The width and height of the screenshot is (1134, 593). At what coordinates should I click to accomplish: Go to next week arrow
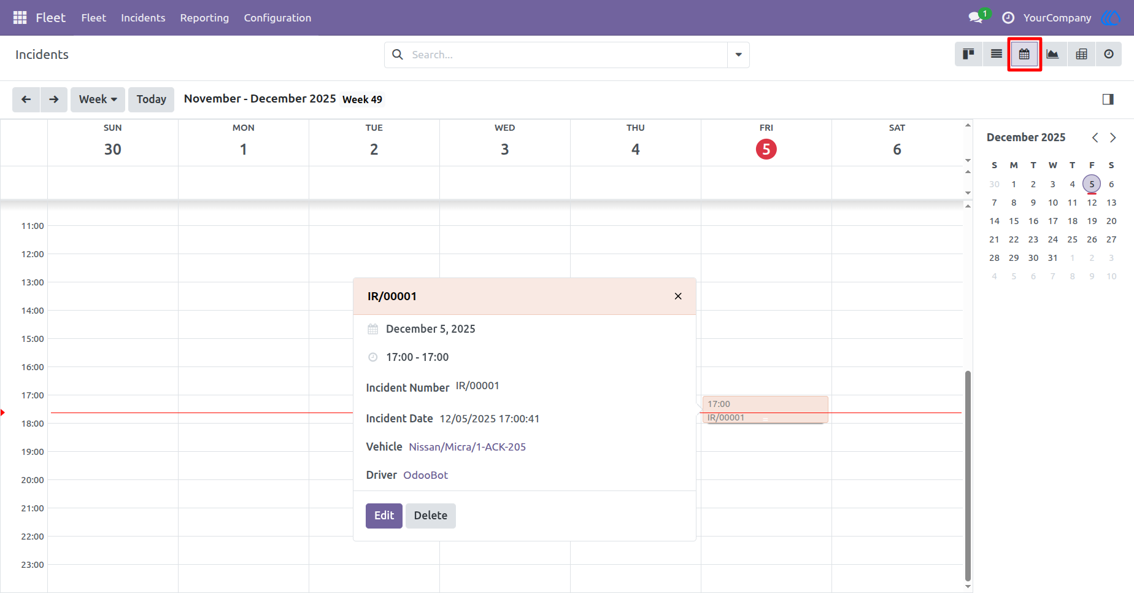pyautogui.click(x=54, y=99)
